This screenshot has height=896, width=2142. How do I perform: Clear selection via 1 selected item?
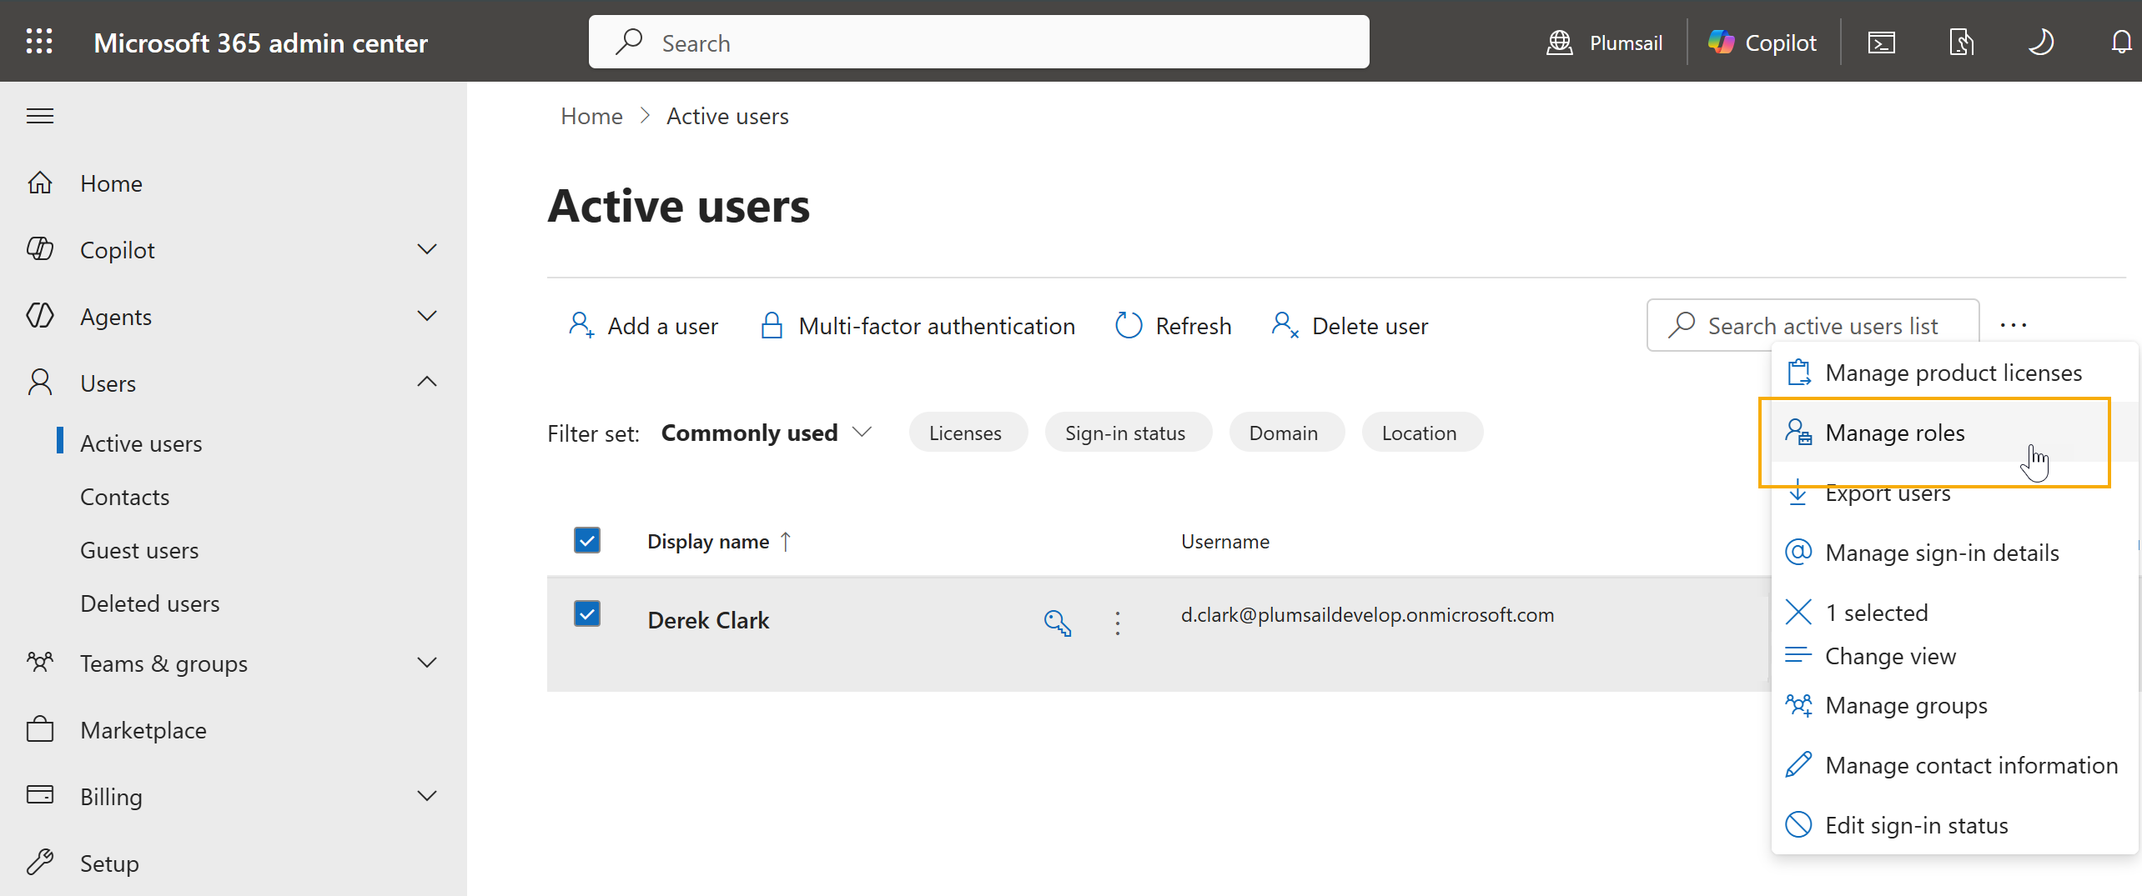[1954, 612]
